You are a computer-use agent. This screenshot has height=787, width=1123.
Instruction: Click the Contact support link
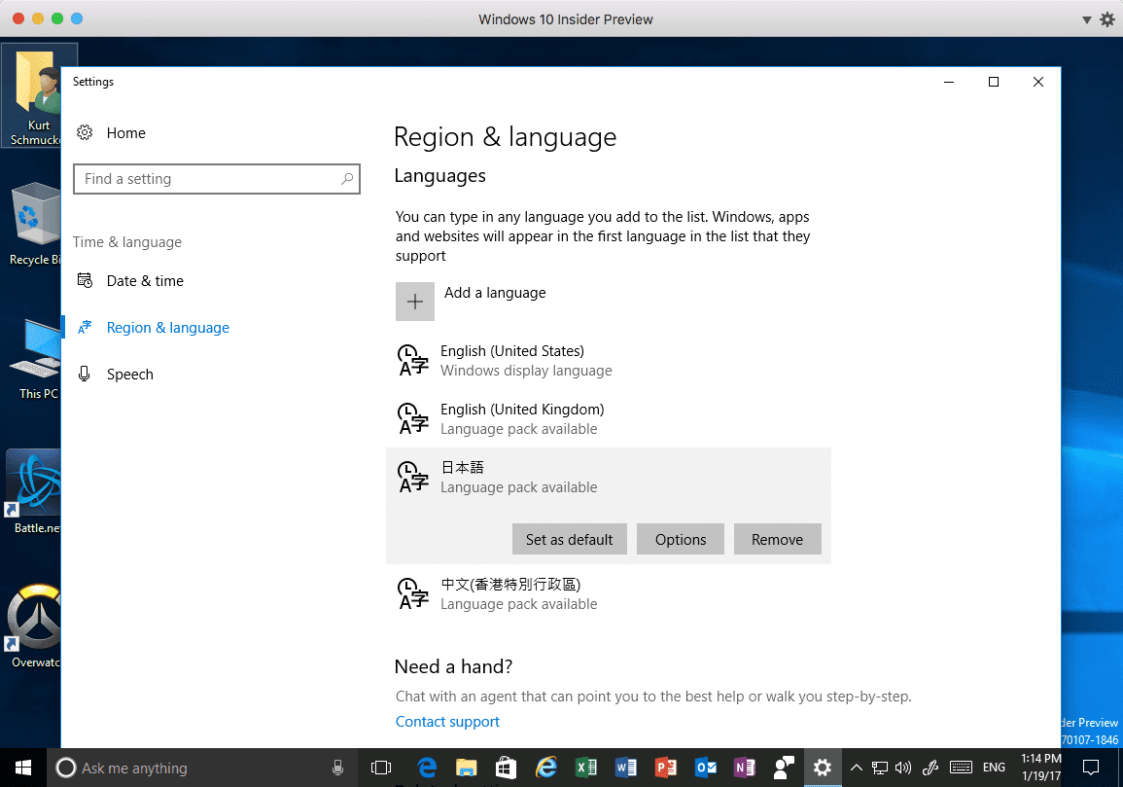447,722
